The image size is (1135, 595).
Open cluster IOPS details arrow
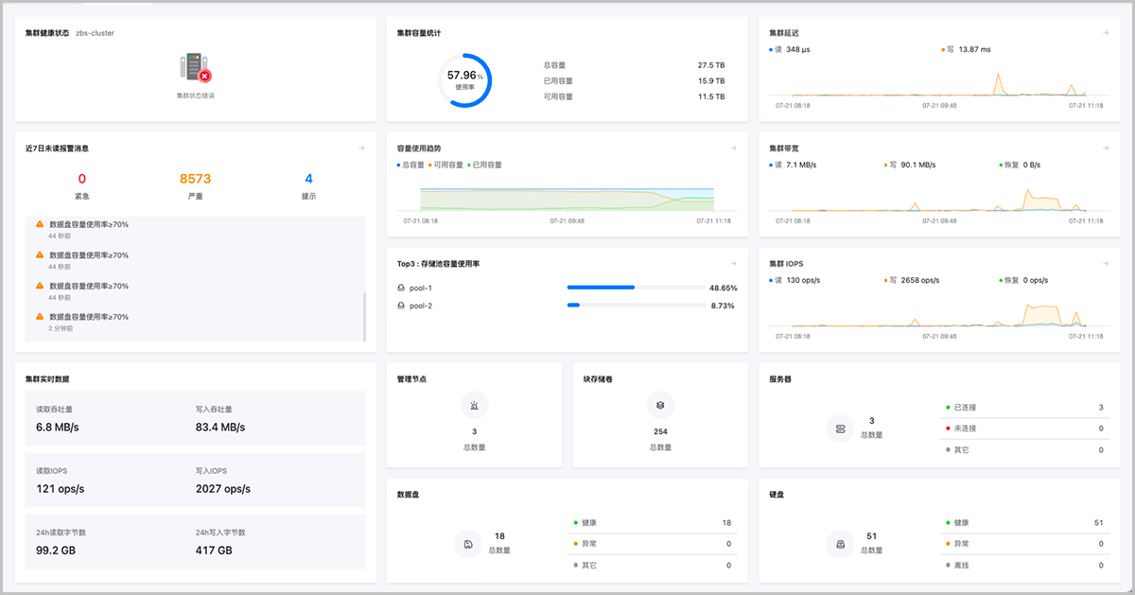point(1105,264)
